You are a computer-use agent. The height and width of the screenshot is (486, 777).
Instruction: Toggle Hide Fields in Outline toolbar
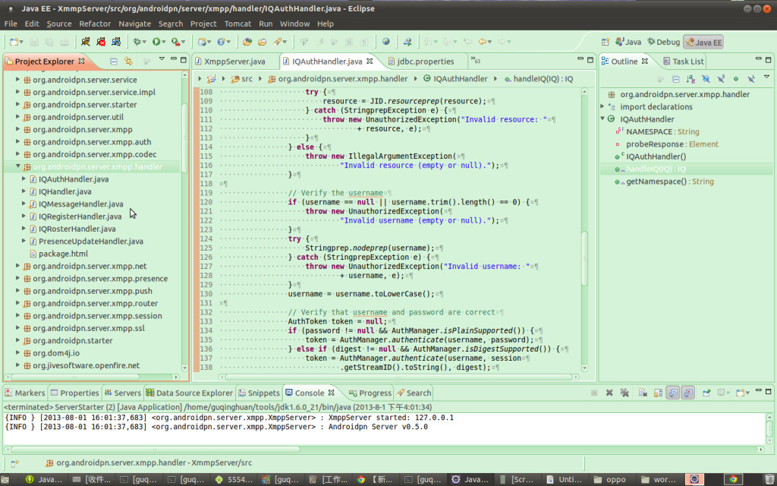705,78
